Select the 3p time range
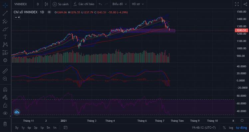This screenshot has width=249, height=132. (x=36, y=128)
